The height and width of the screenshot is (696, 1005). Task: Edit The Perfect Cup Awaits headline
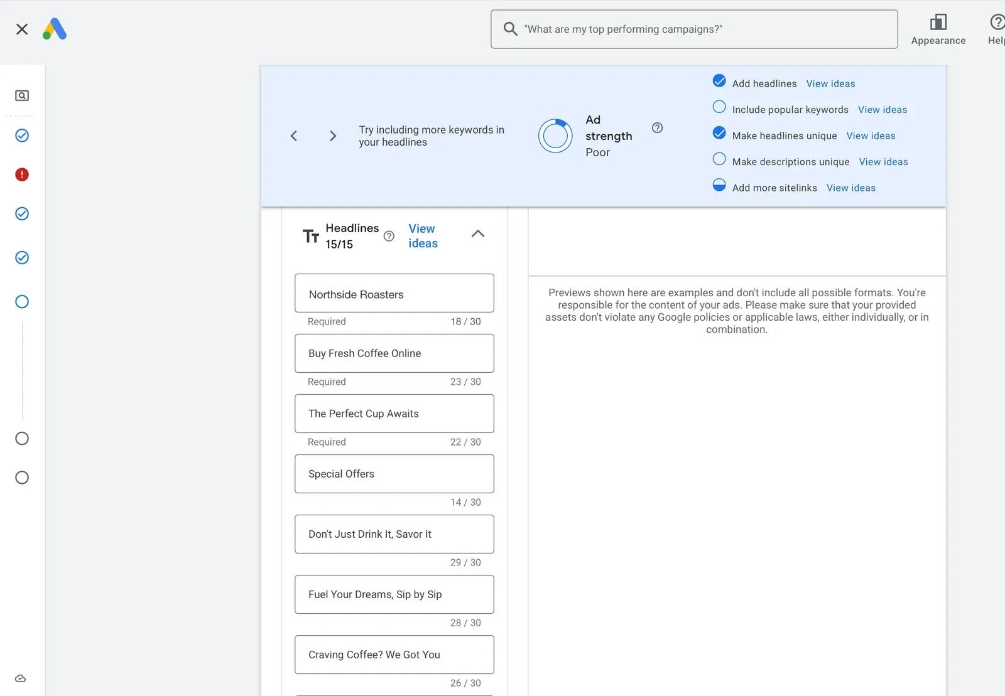[x=394, y=414]
